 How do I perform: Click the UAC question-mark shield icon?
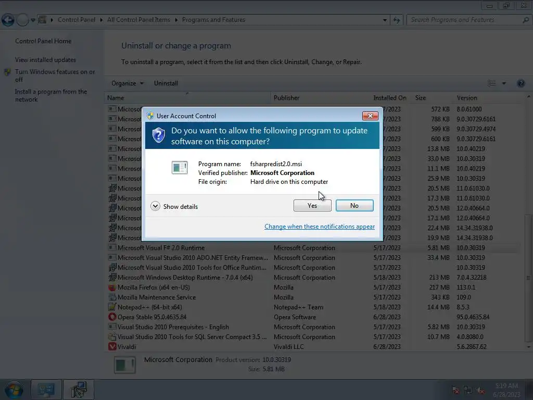(158, 135)
